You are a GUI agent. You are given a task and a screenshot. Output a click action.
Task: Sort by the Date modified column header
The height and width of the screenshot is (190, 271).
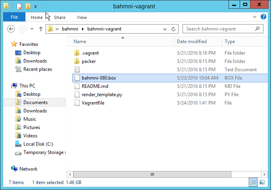click(x=198, y=42)
